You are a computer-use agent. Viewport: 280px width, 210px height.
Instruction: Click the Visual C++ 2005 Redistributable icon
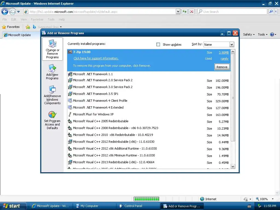[70, 121]
